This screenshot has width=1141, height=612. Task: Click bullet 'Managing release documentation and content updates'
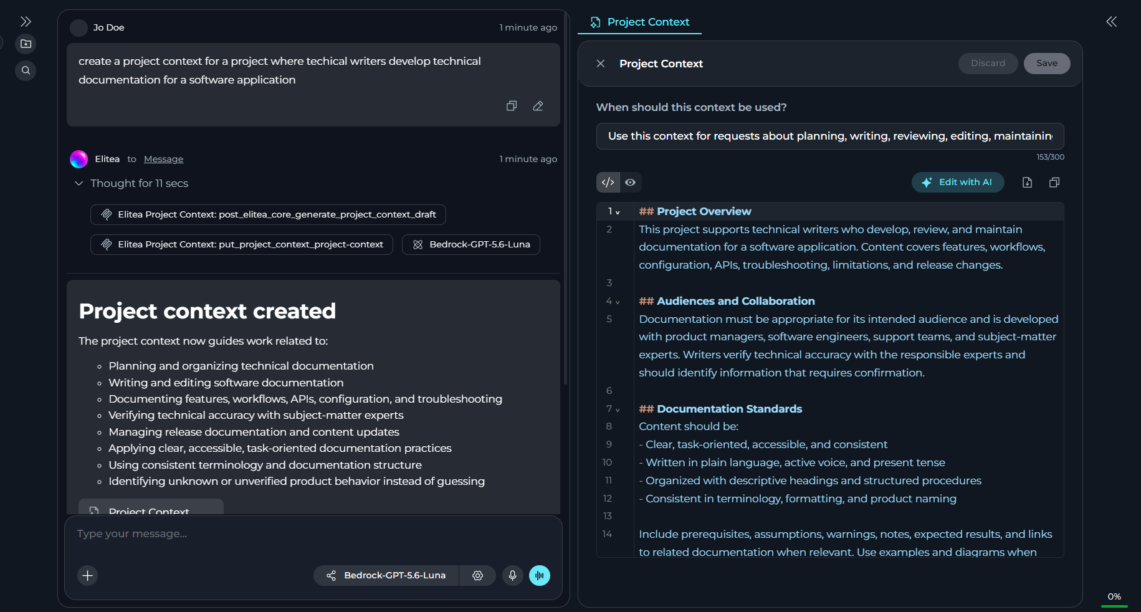[x=254, y=432]
